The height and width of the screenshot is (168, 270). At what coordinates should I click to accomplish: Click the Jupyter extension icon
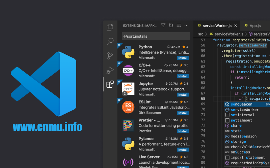point(128,89)
